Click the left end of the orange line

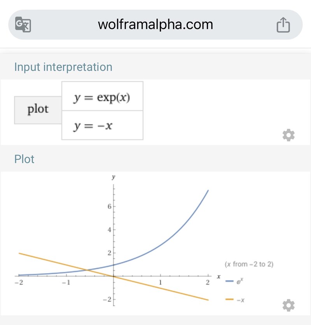click(x=19, y=253)
